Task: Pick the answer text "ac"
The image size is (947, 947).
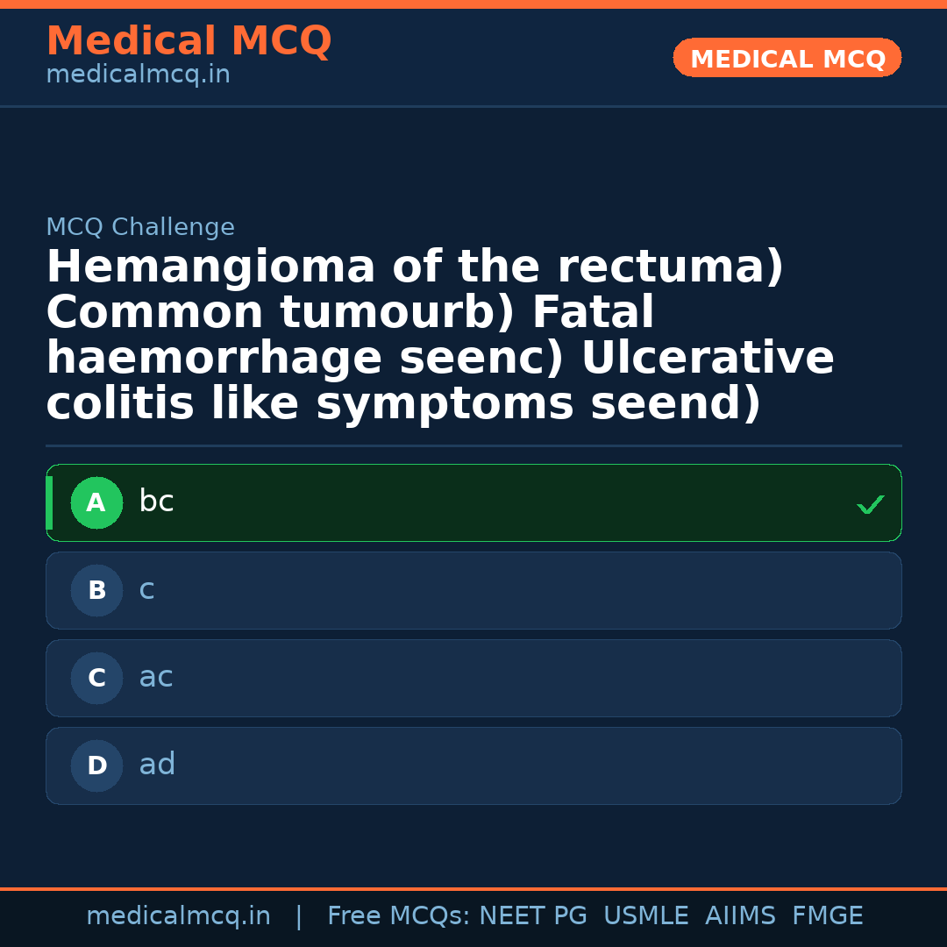Action: 156,678
